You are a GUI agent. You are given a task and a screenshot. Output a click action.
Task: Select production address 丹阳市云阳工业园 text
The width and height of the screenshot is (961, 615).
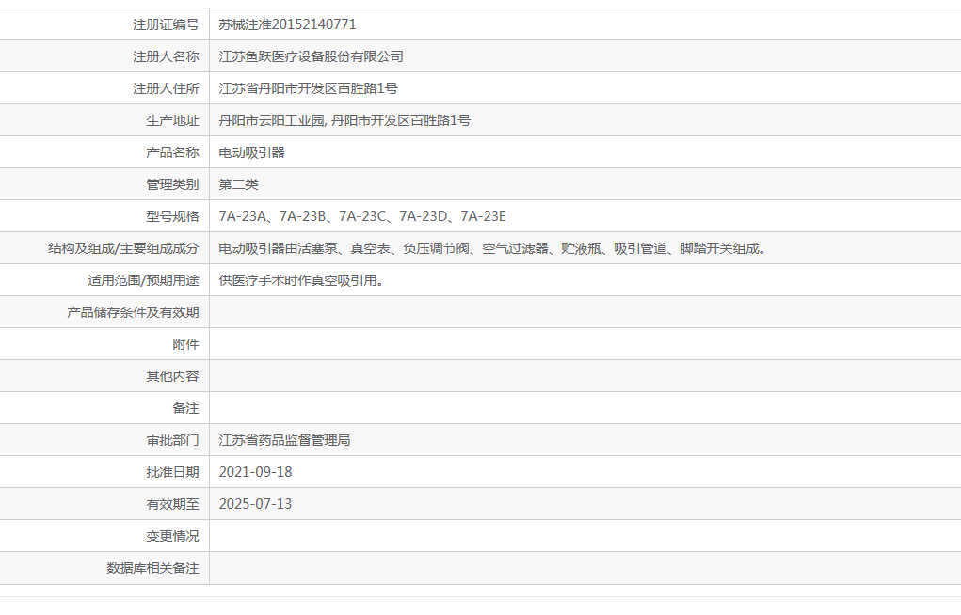point(271,120)
